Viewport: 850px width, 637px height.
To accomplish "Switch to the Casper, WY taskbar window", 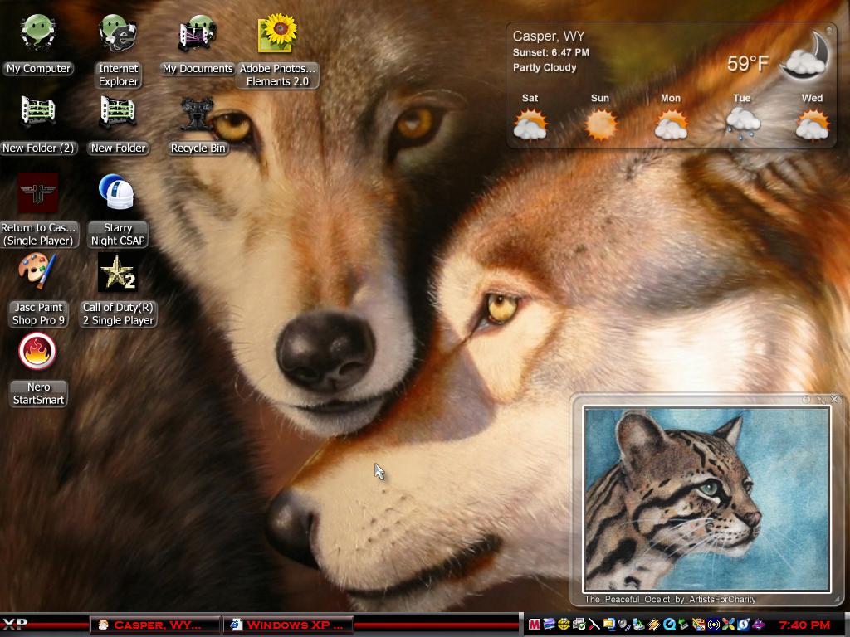I will [156, 625].
